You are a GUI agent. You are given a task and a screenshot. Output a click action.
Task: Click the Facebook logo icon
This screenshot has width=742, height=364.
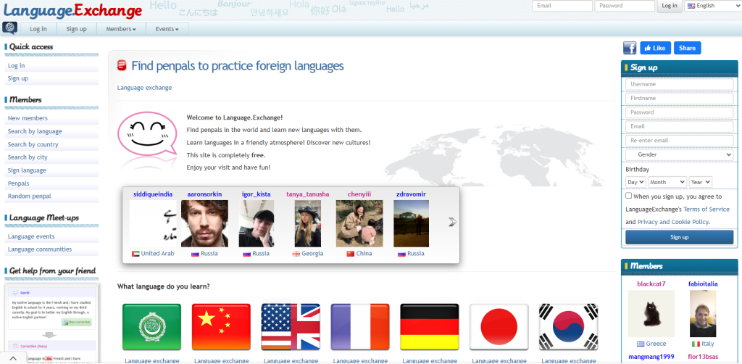point(630,48)
